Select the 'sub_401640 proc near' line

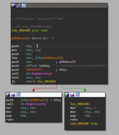pos(30,30)
